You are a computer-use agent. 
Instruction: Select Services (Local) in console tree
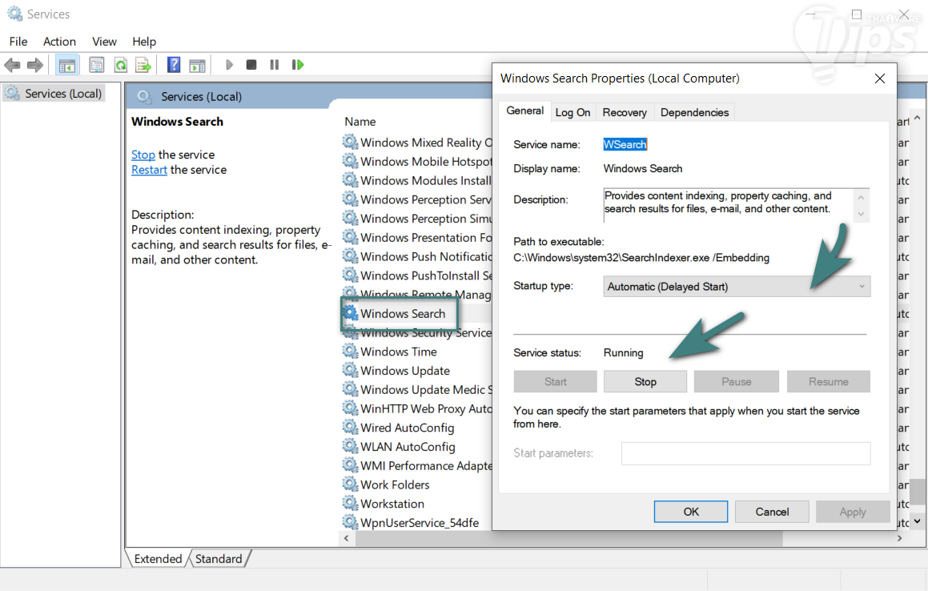tap(54, 94)
